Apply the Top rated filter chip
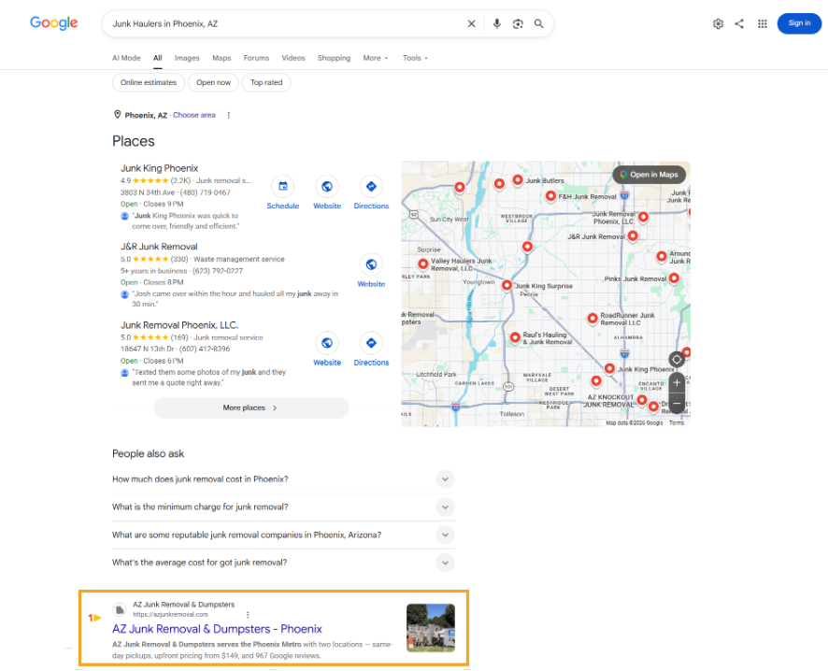Viewport: 828px width, 671px height. click(266, 82)
